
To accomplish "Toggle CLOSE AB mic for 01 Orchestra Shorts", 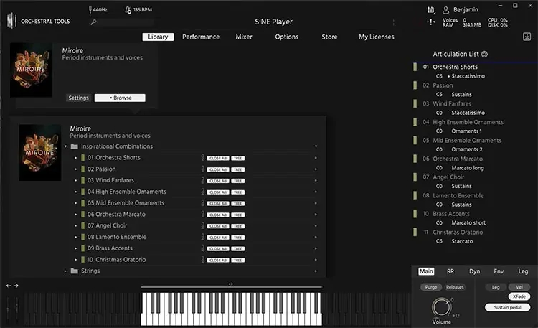I will pyautogui.click(x=218, y=158).
